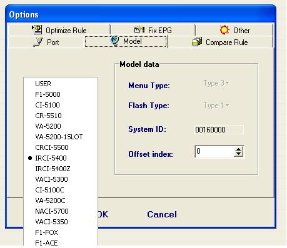The height and width of the screenshot is (248, 287).
Task: Select the checked IRCI-5400 model
Action: [x=61, y=158]
